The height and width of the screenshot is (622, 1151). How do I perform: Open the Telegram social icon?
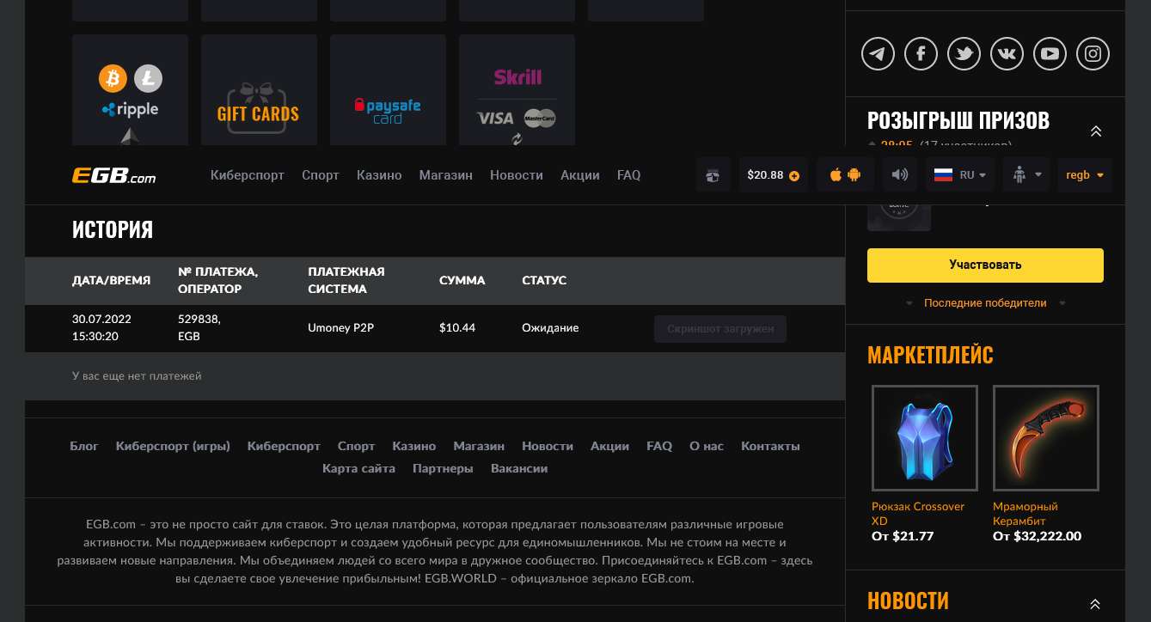pyautogui.click(x=878, y=54)
